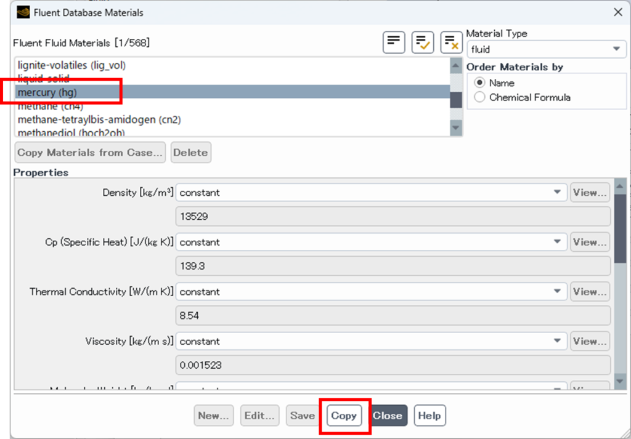
Task: Select mercury (hg) in materials list
Action: [x=232, y=92]
